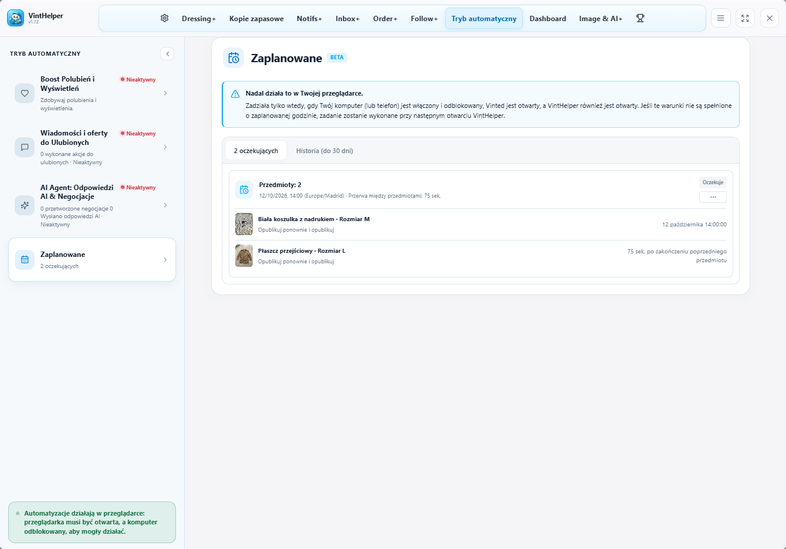Click Nieaktywny status for Wiadomości i oferty
Viewport: 786px width, 549px height.
tap(138, 134)
